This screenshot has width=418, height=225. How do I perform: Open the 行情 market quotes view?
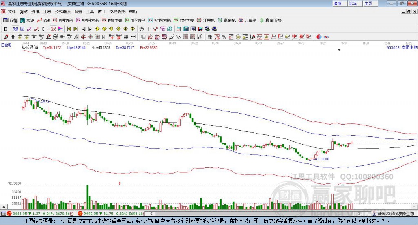tap(10, 20)
